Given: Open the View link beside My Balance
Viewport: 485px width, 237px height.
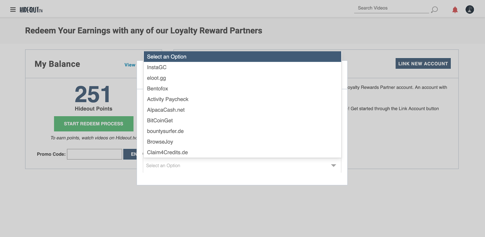Looking at the screenshot, I should coord(130,64).
